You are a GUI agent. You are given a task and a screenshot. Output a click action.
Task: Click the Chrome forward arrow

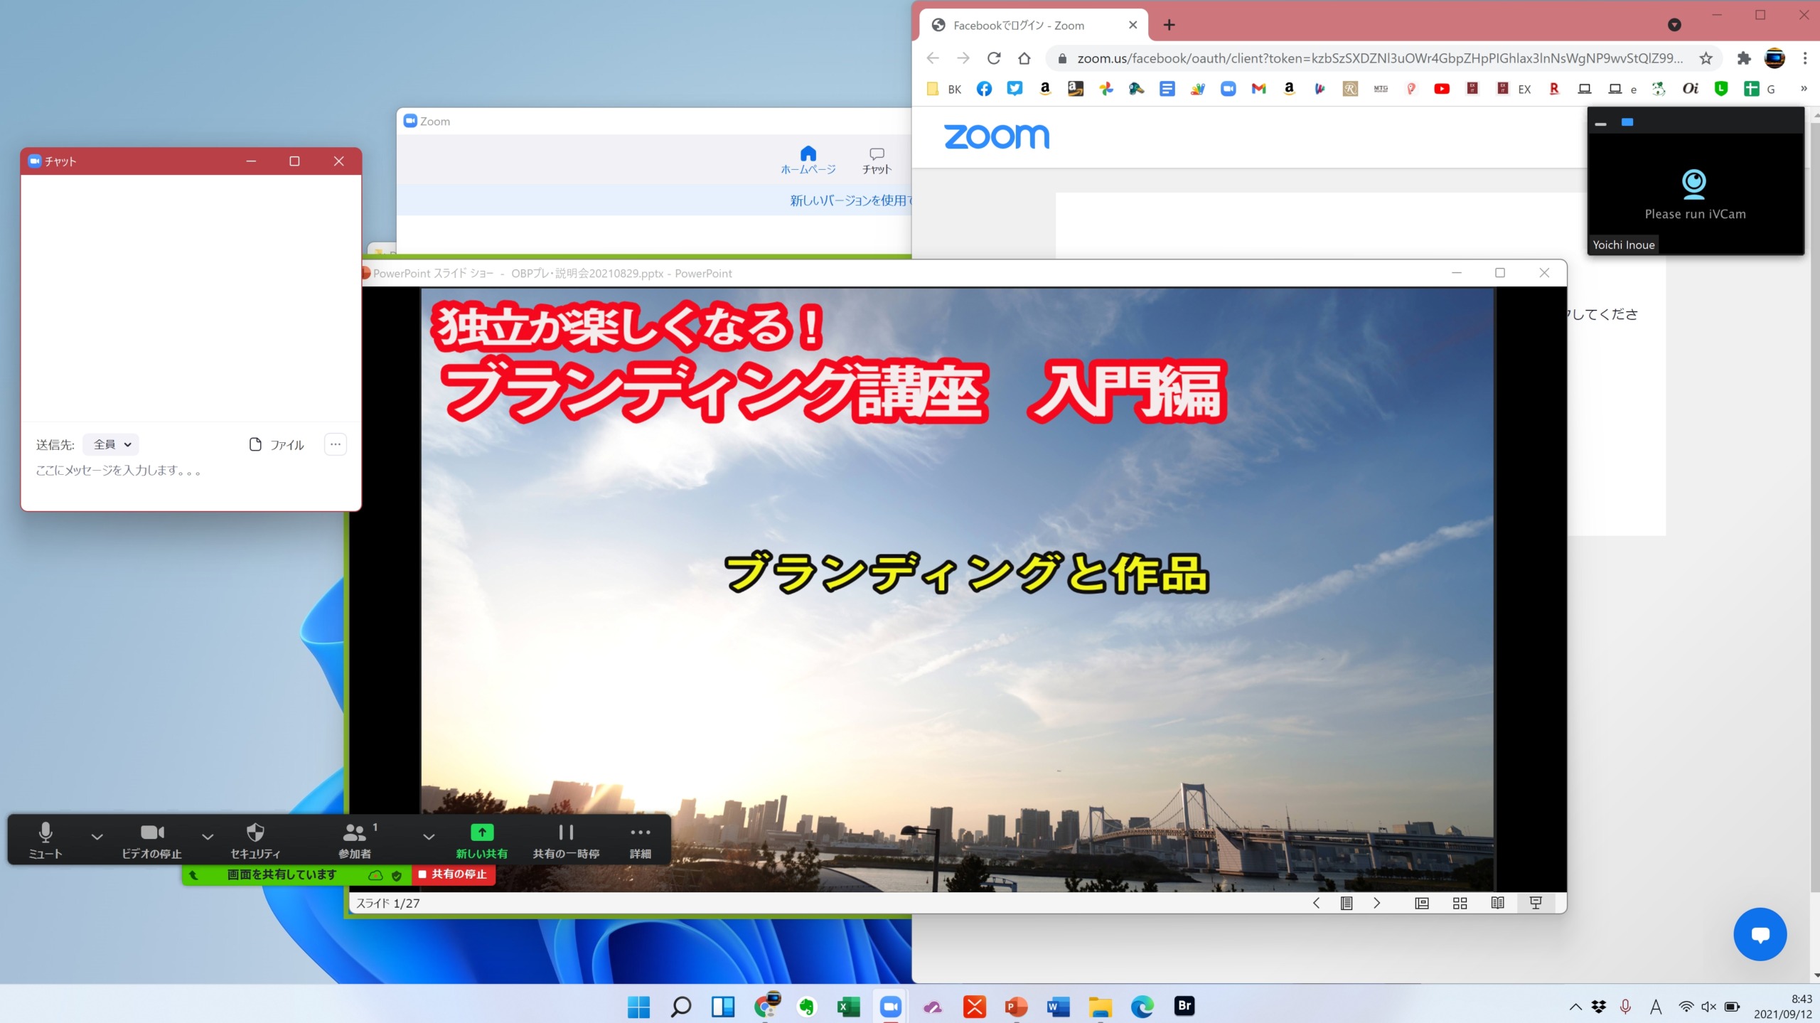[963, 58]
